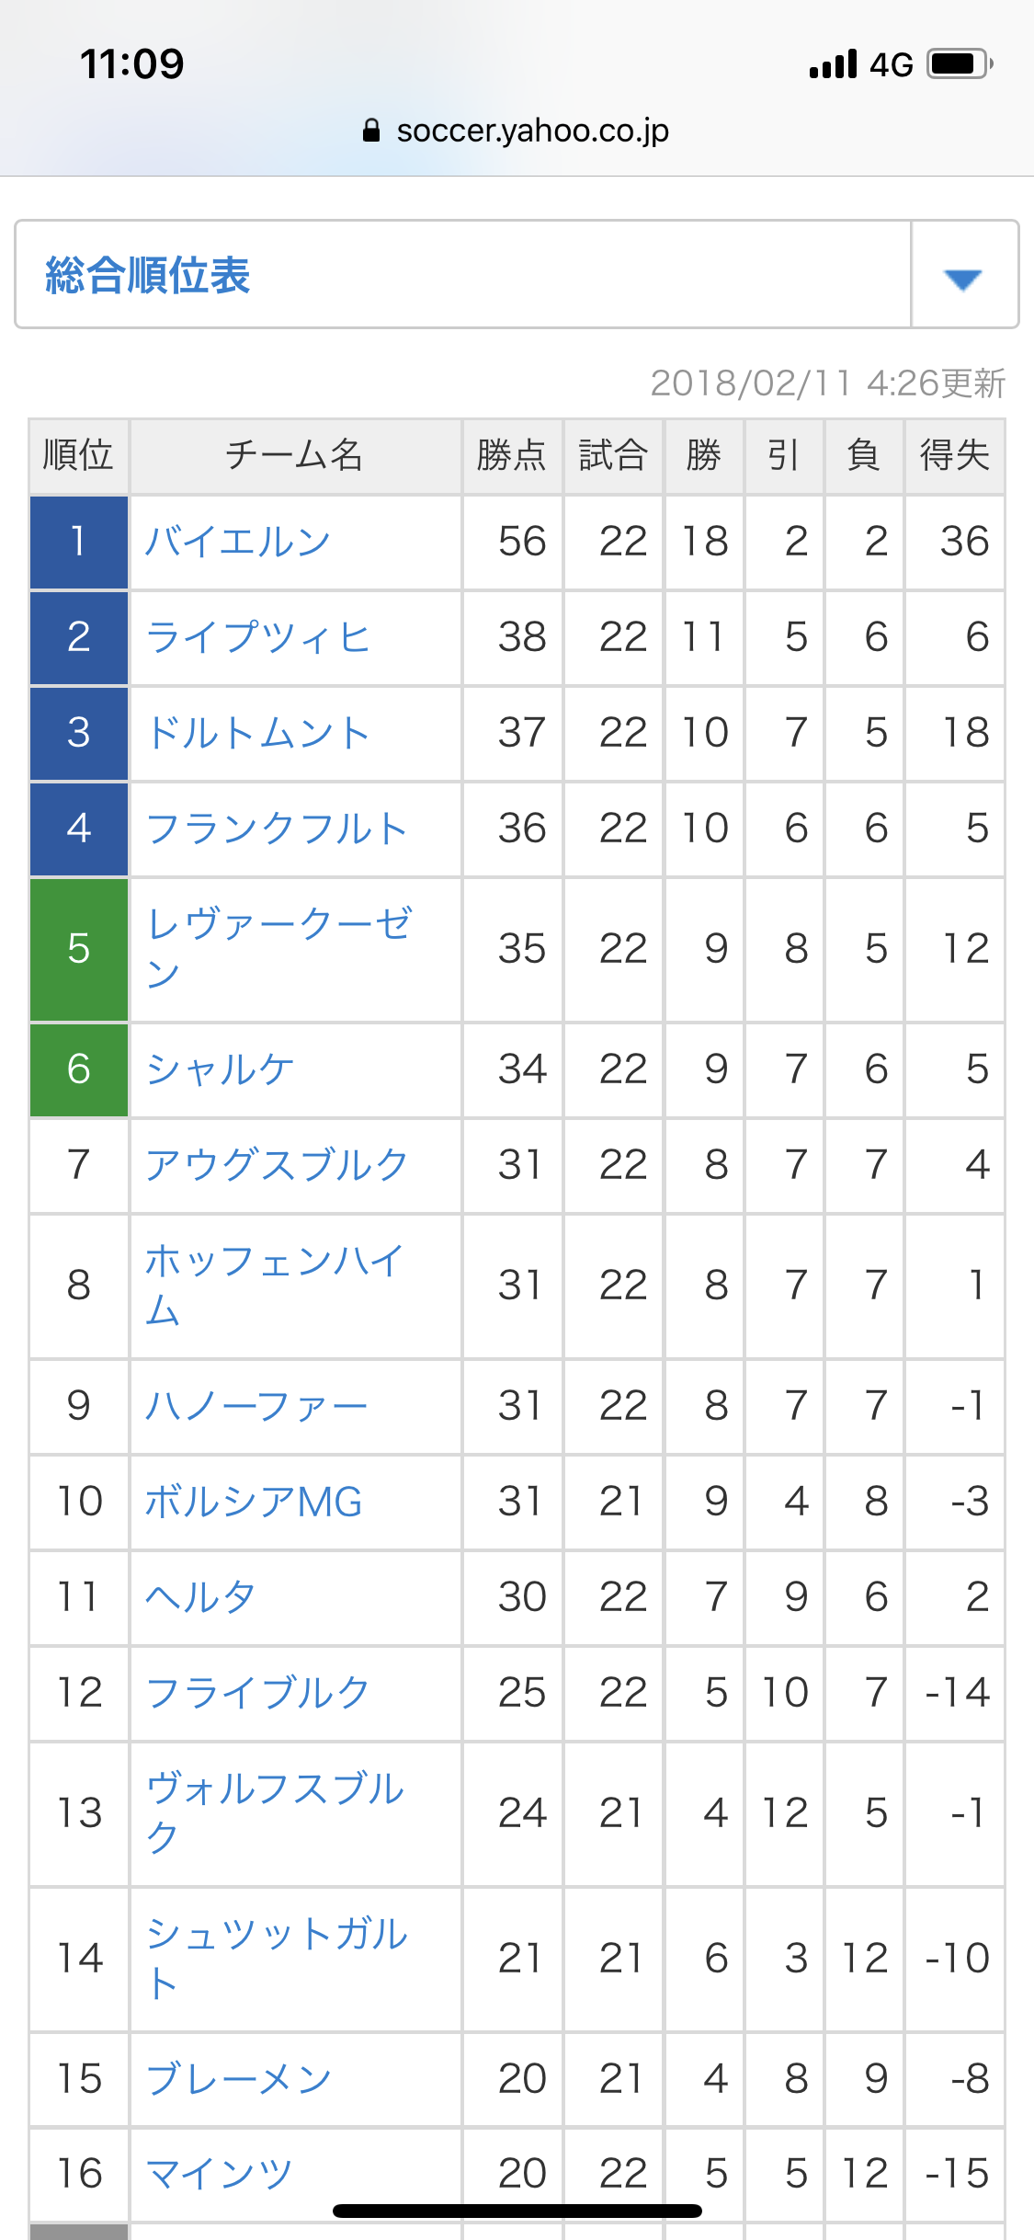Tap the blue rank 1 badge
This screenshot has width=1034, height=2240.
[79, 542]
